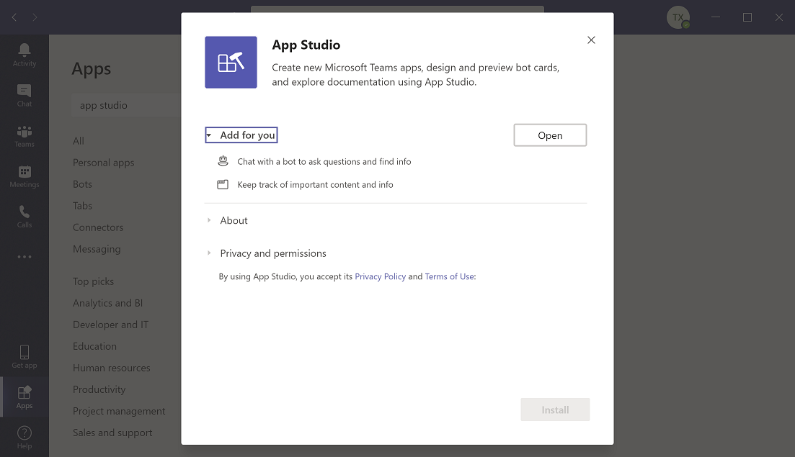Click the bot chat icon
This screenshot has width=795, height=457.
coord(223,161)
